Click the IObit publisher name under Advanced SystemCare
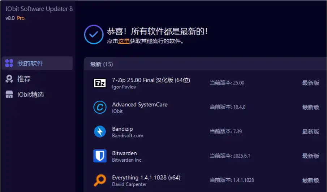The width and height of the screenshot is (327, 192). coord(117,111)
